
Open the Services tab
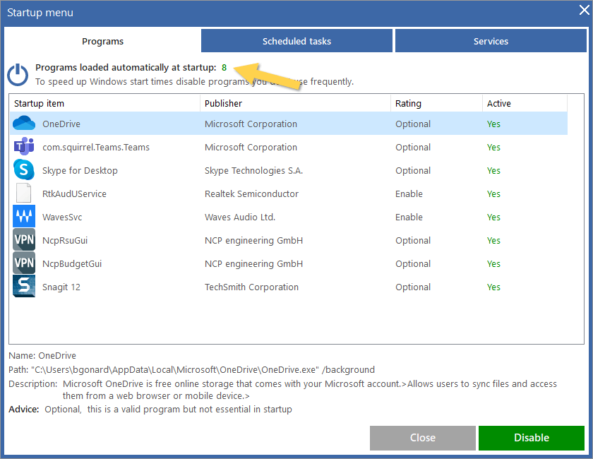pos(491,41)
